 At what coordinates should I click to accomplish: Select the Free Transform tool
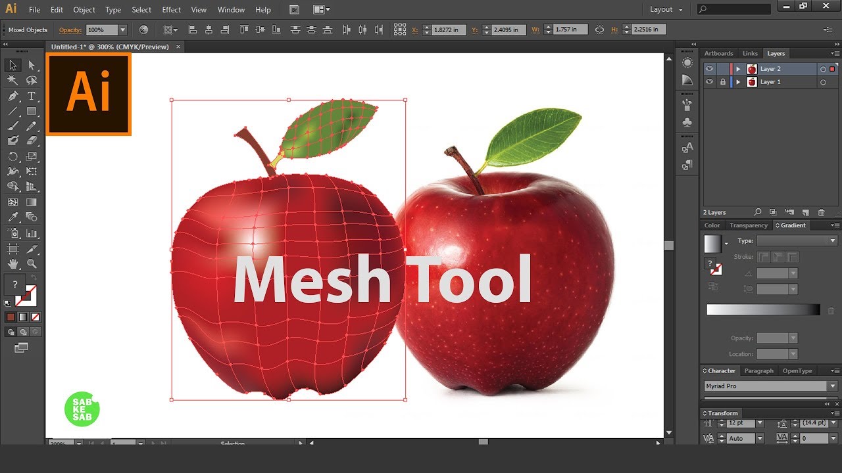[32, 171]
